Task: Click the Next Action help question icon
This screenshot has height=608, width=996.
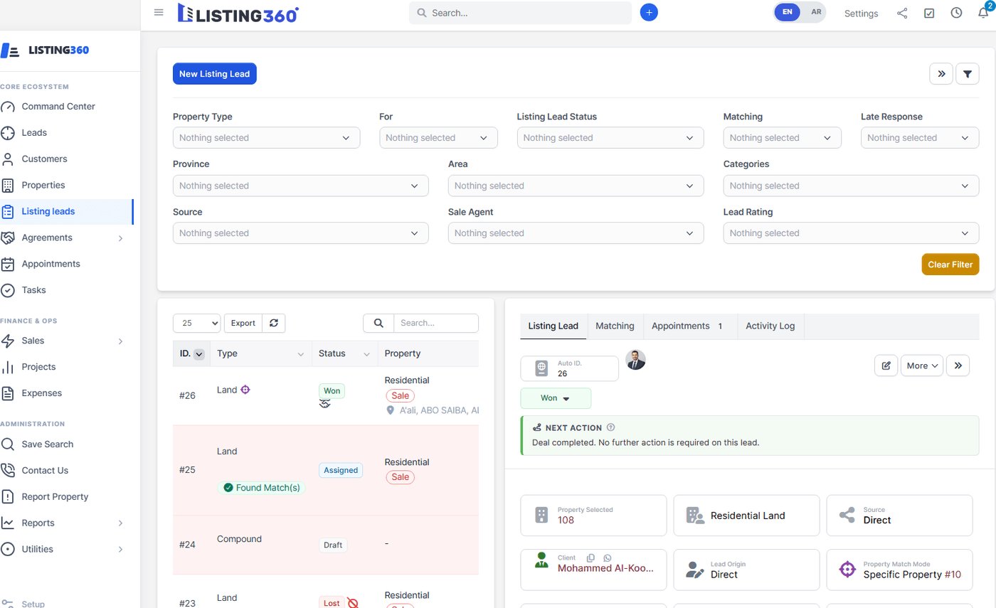Action: (610, 427)
